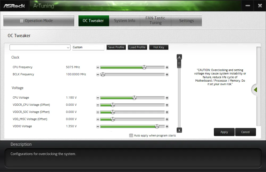Image resolution: width=266 pixels, height=172 pixels.
Task: Select the 1.350 V VDDIO Voltage value
Action: click(71, 126)
